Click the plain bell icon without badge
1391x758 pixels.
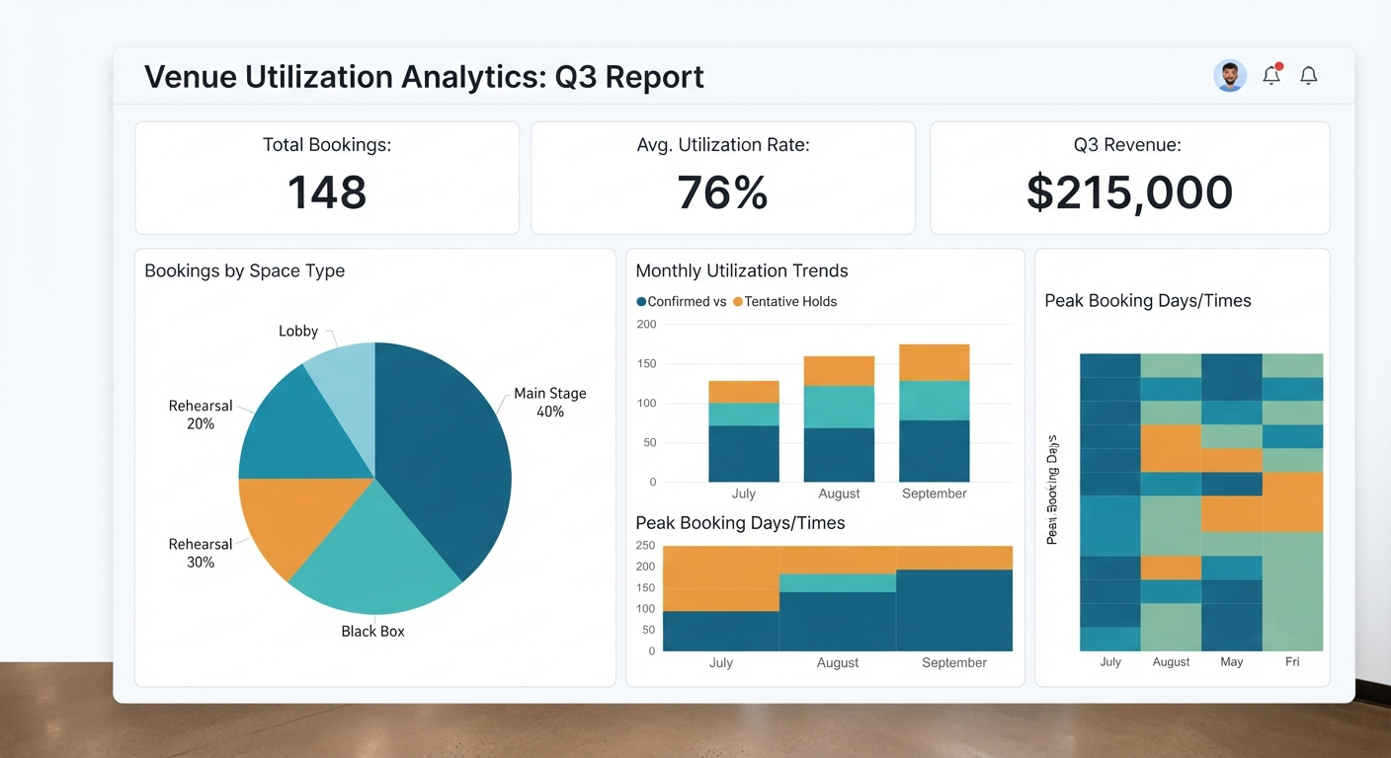click(1309, 75)
